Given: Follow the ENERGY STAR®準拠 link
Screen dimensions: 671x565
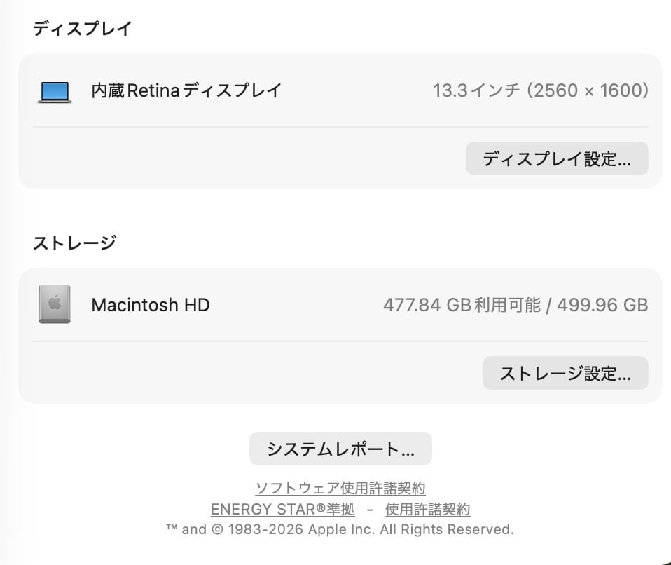Looking at the screenshot, I should 283,510.
